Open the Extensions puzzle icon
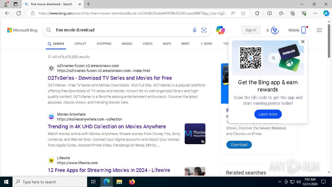Screen dimensions: 332x187 point(257,13)
